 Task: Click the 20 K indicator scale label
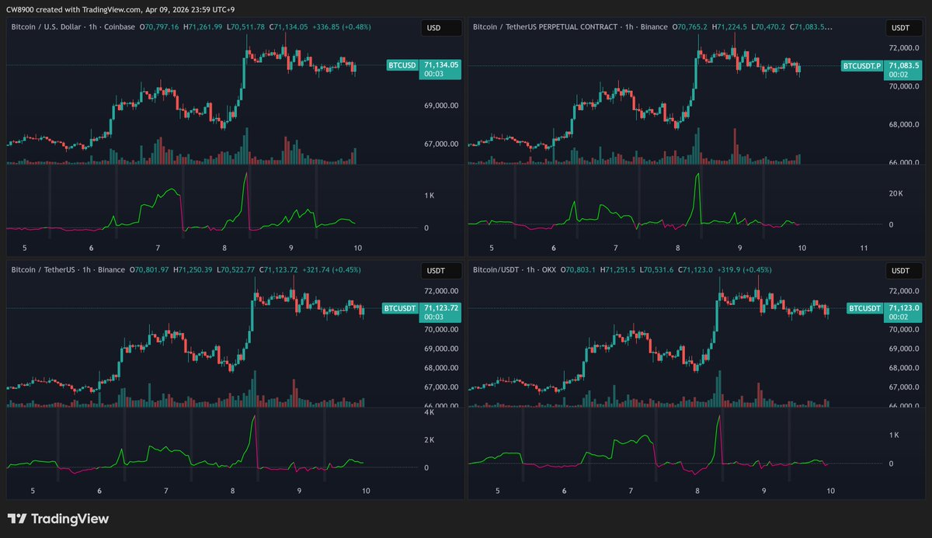(895, 193)
